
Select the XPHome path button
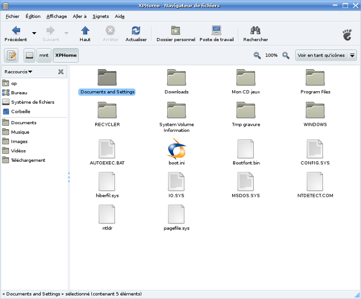click(x=66, y=55)
